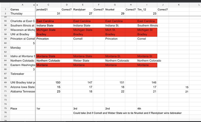The width and height of the screenshot is (201, 122).
Task: Select Tim_12's Southern Illinois pick cell
Action: coord(147,26)
